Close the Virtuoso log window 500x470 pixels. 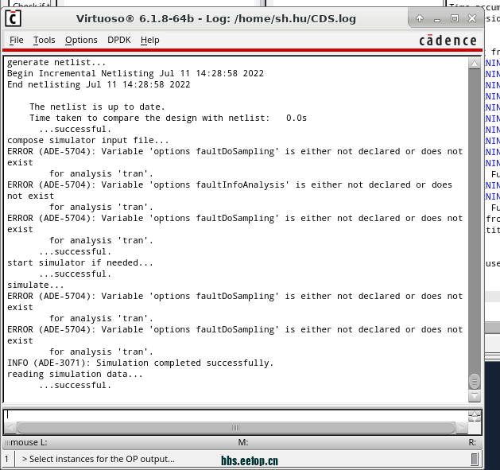click(x=472, y=18)
